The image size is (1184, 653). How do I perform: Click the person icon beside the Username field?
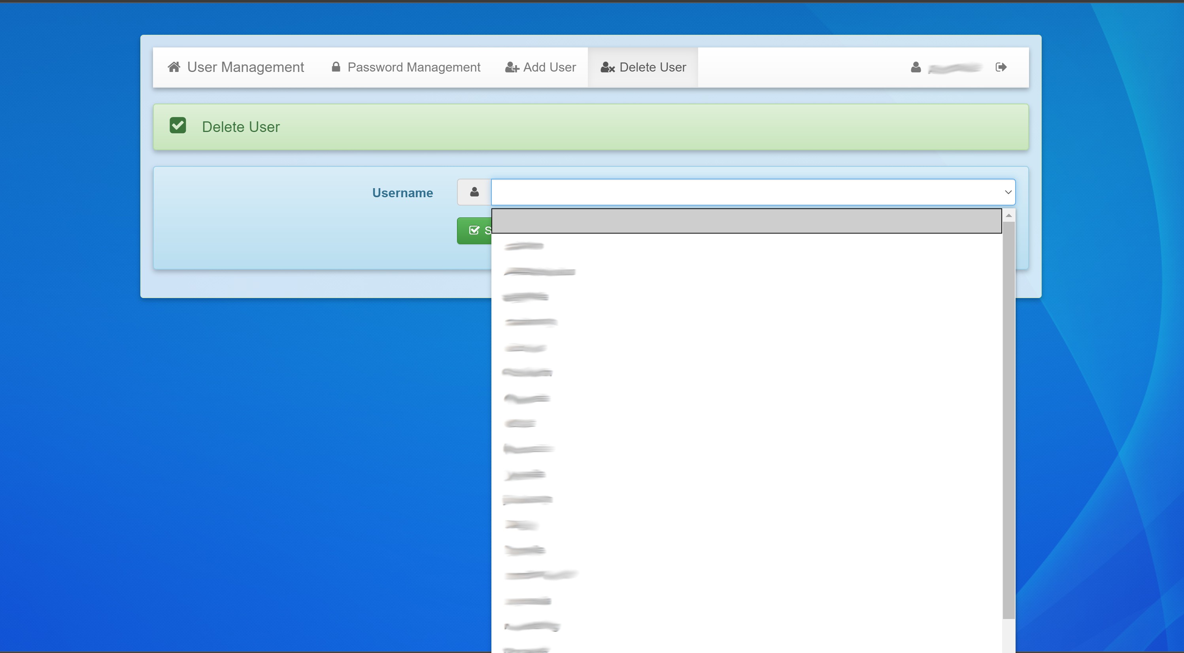(474, 192)
